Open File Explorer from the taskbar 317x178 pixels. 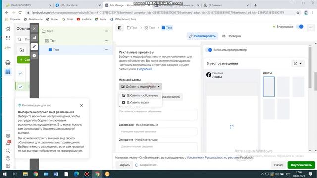pos(25,174)
